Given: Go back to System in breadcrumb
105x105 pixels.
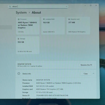Looking at the screenshot, I should point(21,13).
